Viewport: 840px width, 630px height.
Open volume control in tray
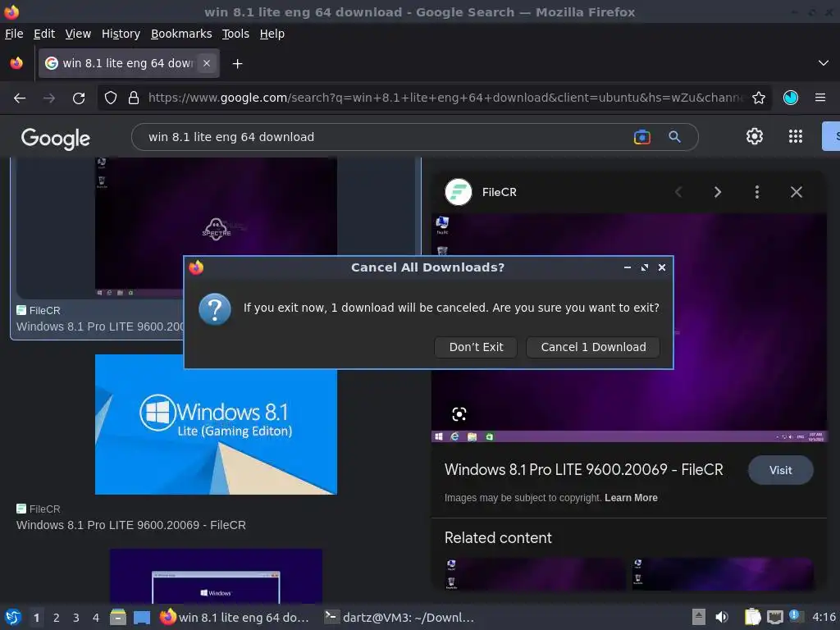point(722,617)
